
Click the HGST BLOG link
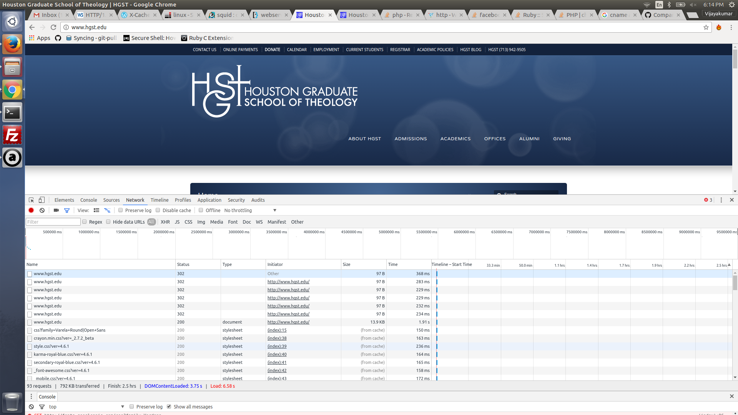coord(470,50)
